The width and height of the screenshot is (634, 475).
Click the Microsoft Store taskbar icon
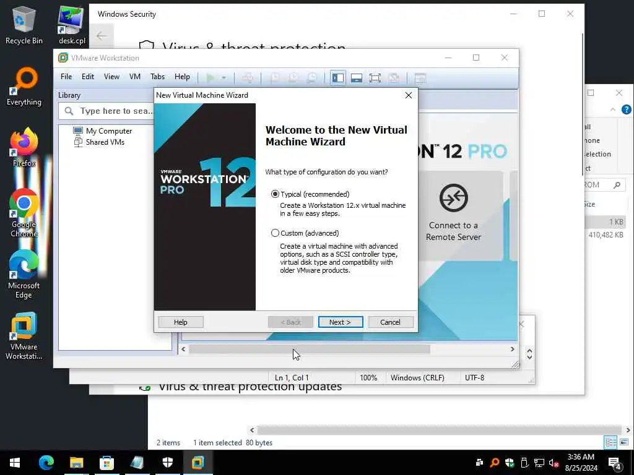pos(106,463)
